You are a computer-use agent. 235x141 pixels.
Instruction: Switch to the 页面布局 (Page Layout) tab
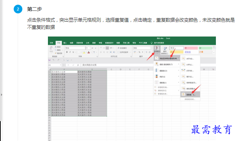[x=79, y=43]
